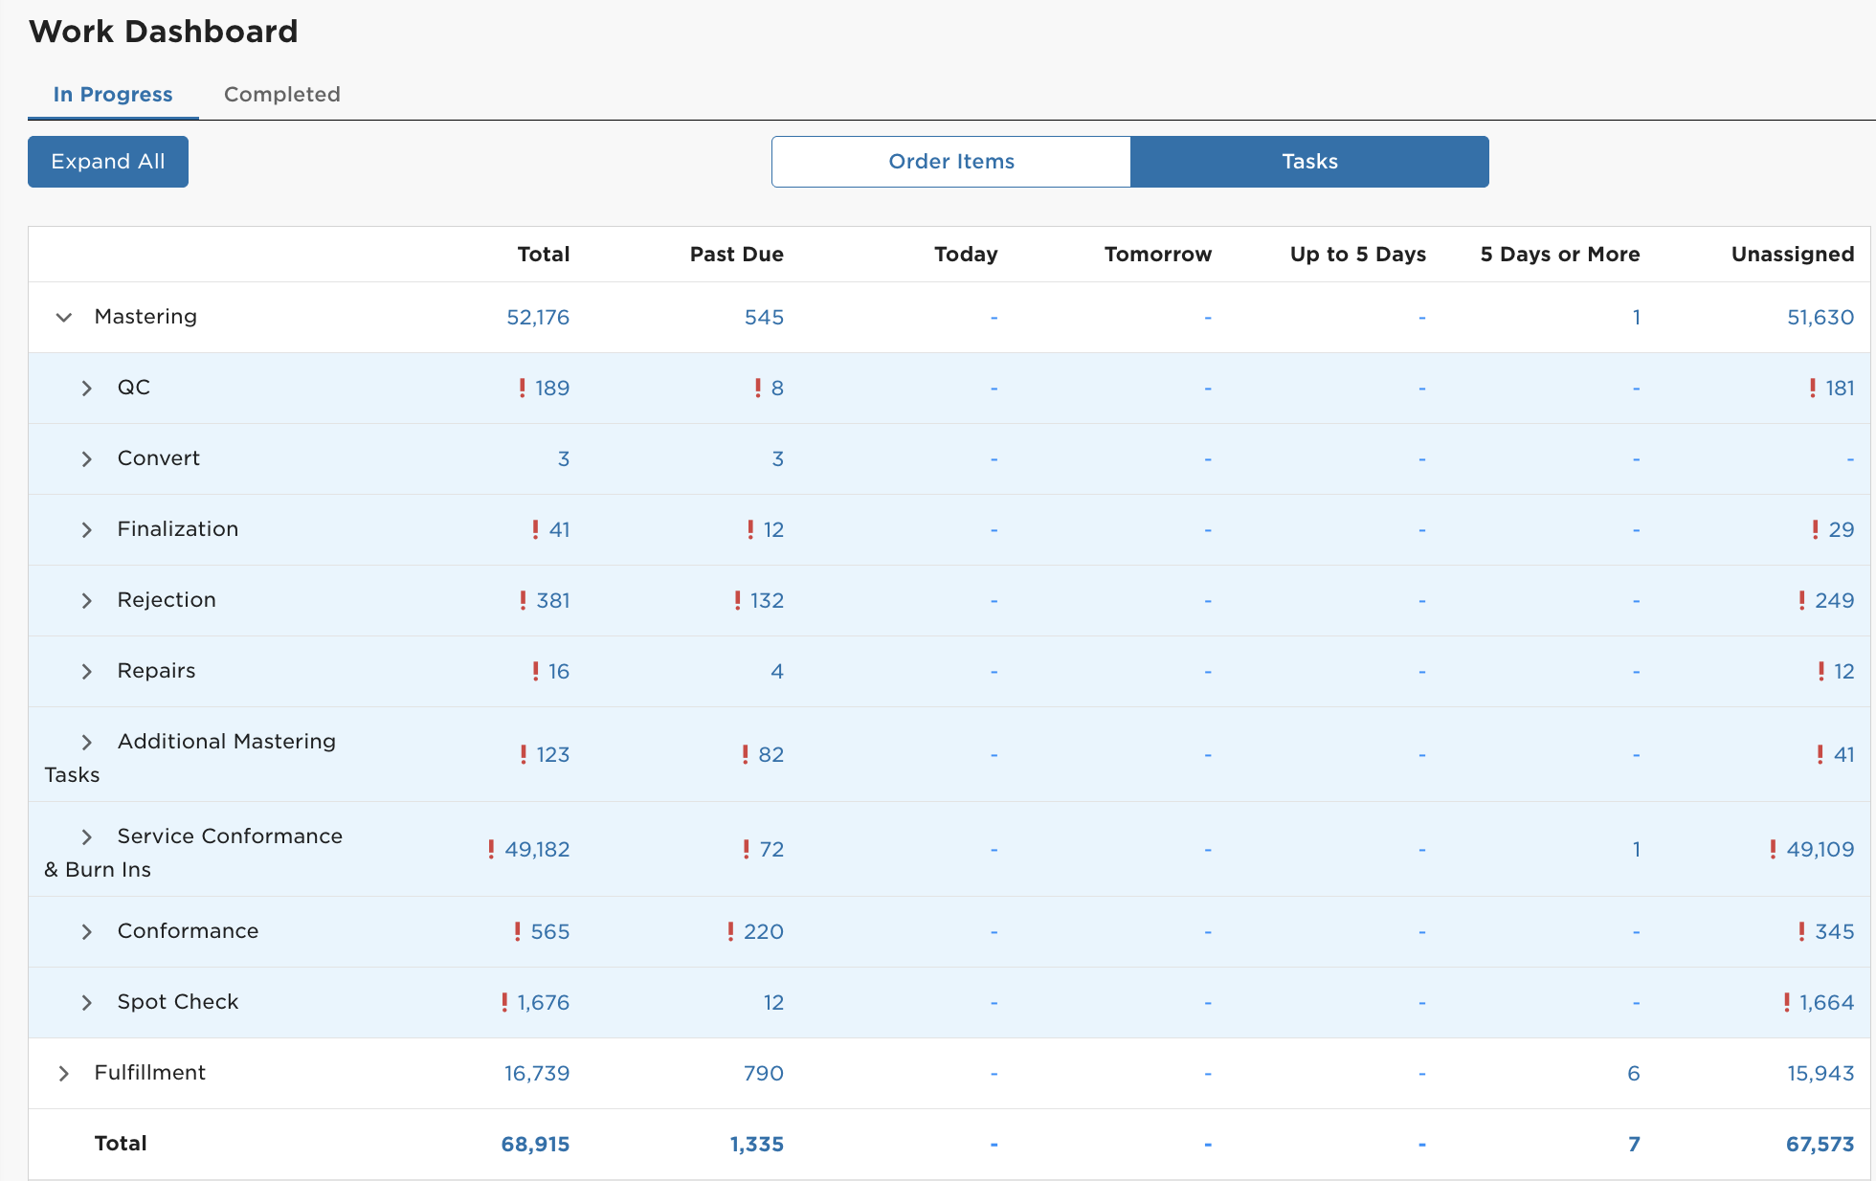Screen dimensions: 1876x1181
Task: Expand the Conformance row chevron
Action: tap(86, 931)
